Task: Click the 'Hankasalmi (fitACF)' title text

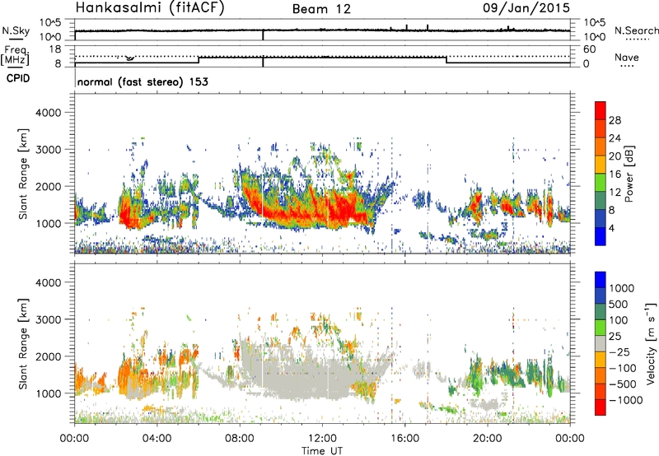Action: click(x=150, y=8)
